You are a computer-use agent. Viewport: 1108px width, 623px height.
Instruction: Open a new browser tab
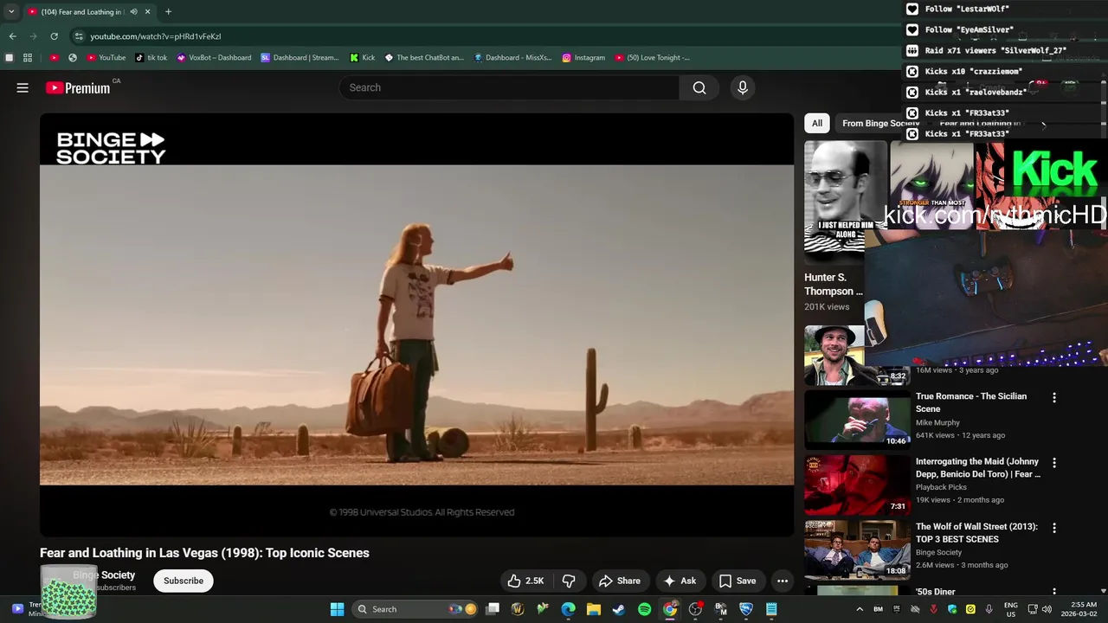tap(168, 12)
